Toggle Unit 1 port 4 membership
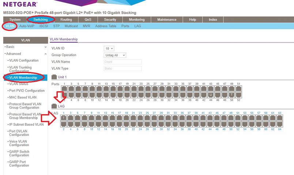 71,95
